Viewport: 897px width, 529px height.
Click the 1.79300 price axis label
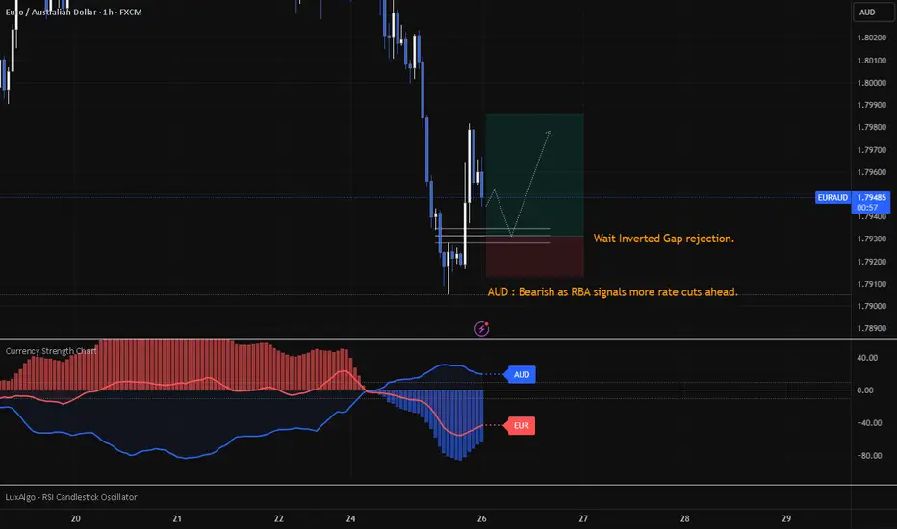[x=871, y=239]
